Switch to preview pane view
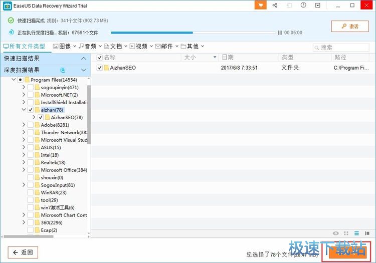 (367, 233)
